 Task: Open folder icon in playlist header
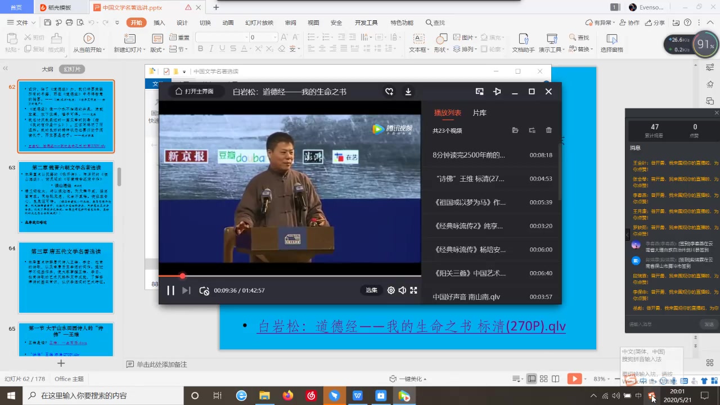(515, 130)
